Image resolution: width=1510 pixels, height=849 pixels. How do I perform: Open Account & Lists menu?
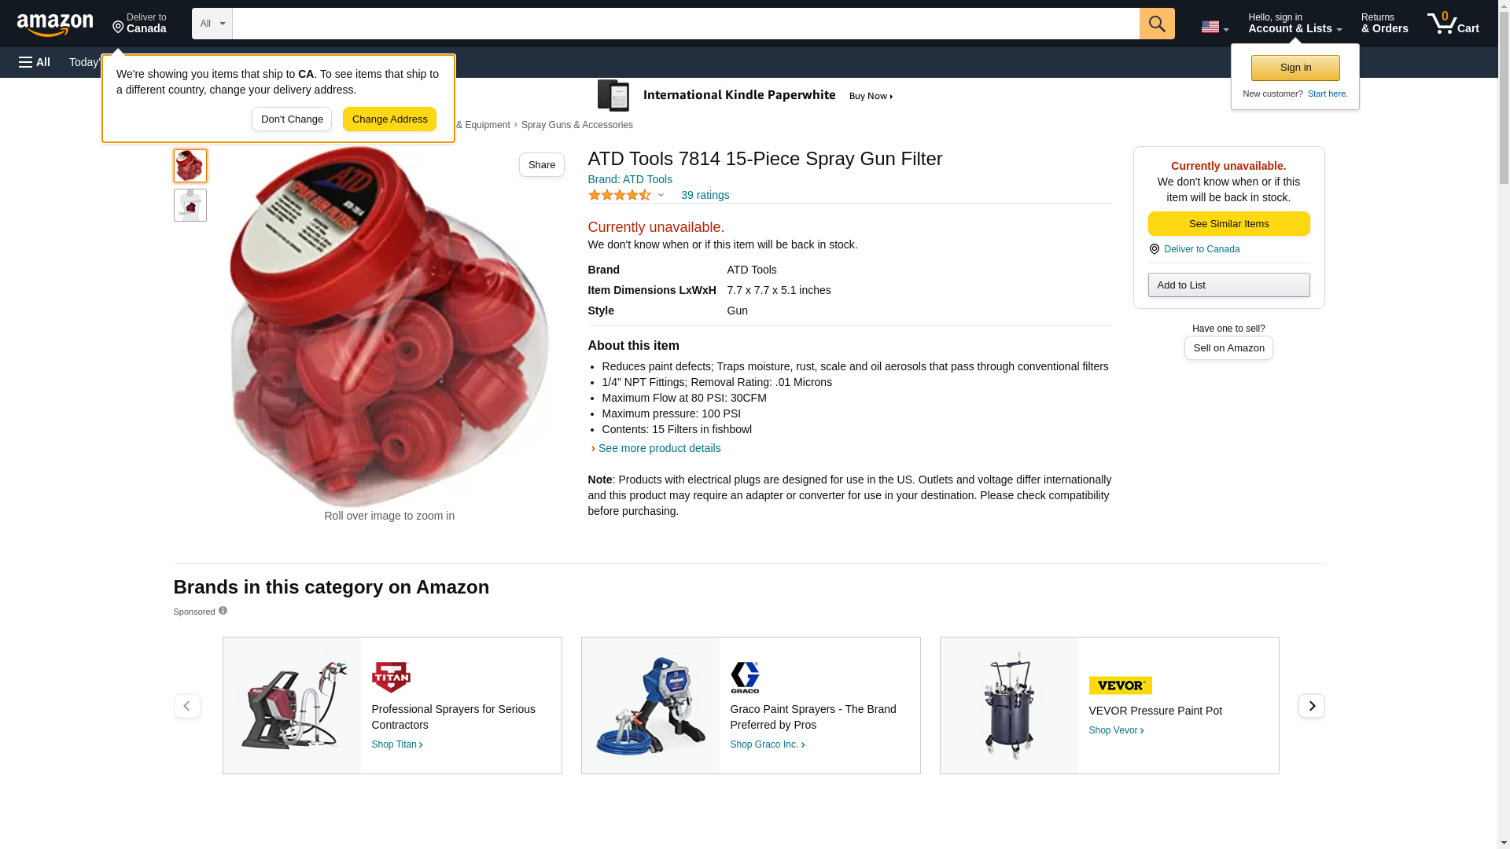[1295, 24]
